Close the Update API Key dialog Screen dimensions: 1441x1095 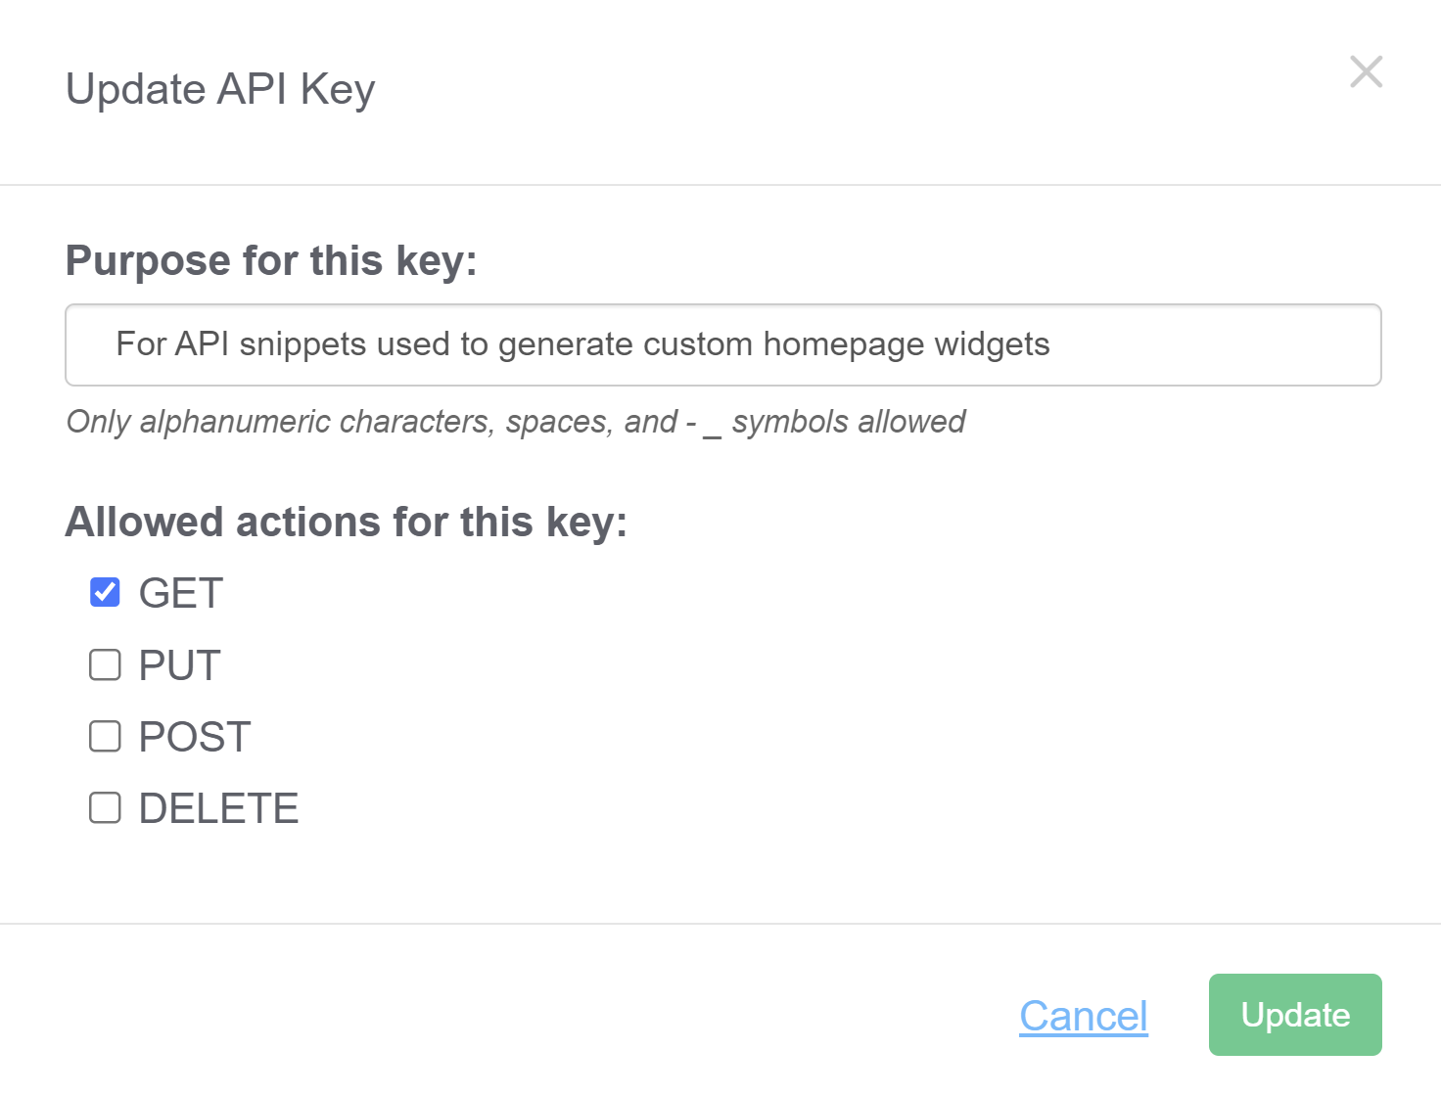[1366, 71]
